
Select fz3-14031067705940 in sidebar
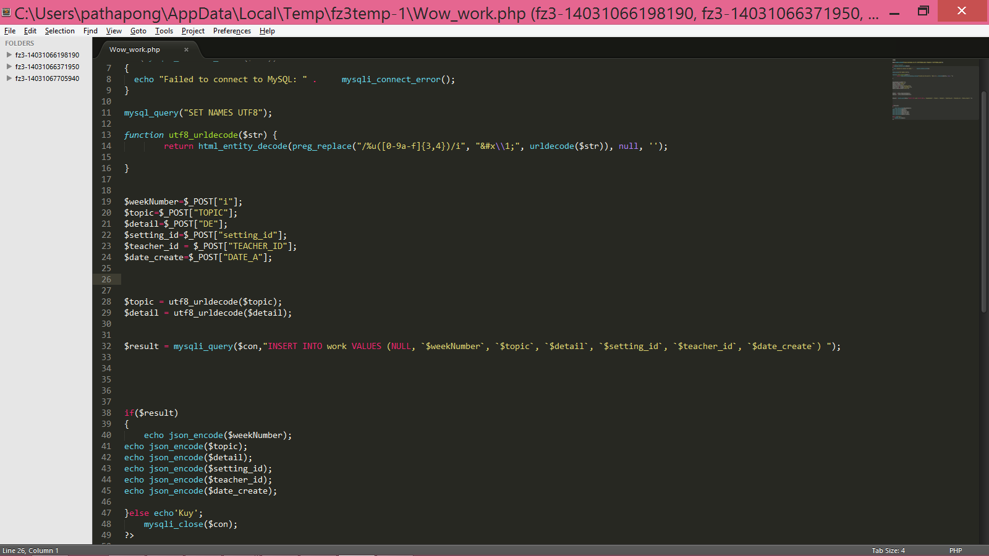pyautogui.click(x=47, y=78)
